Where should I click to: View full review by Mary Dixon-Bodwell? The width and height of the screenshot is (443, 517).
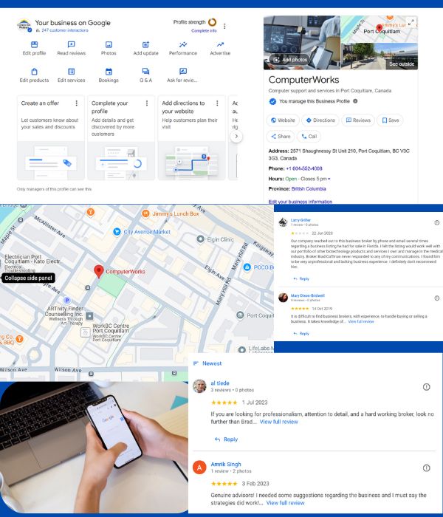point(361,321)
